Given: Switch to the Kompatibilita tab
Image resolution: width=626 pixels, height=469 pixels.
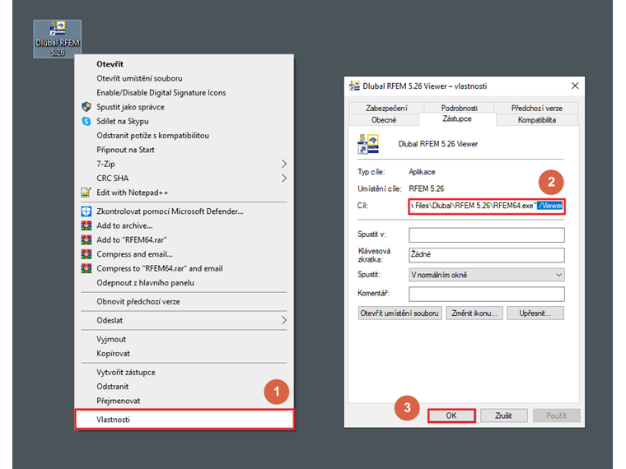Looking at the screenshot, I should pyautogui.click(x=536, y=120).
